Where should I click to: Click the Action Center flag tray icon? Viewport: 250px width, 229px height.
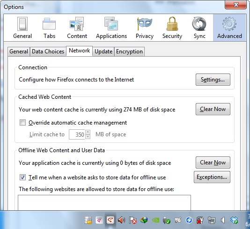coord(132,221)
